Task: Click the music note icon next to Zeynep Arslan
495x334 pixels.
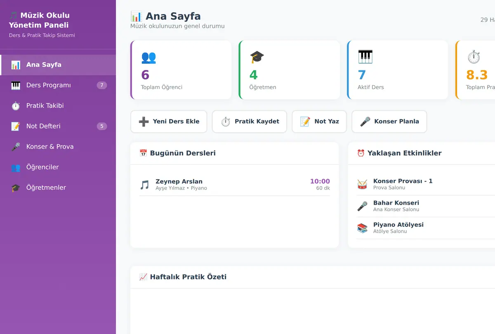Action: tap(144, 185)
